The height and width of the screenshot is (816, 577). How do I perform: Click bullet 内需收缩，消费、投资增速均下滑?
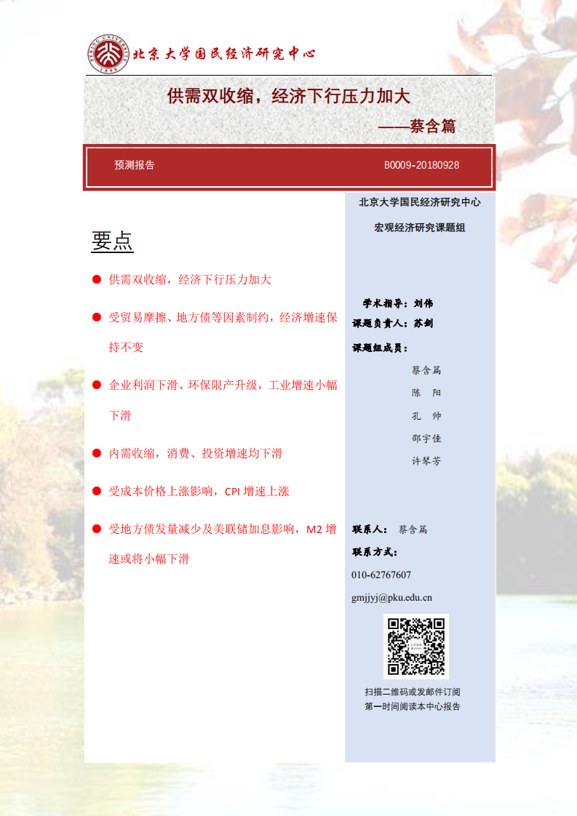coord(195,453)
